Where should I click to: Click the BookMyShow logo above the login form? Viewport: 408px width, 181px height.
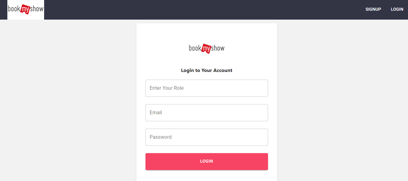coord(206,48)
